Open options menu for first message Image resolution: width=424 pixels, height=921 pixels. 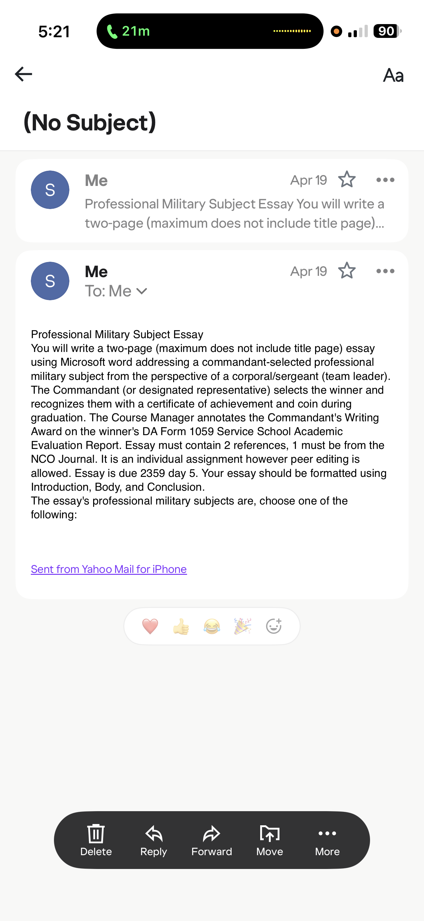coord(385,180)
